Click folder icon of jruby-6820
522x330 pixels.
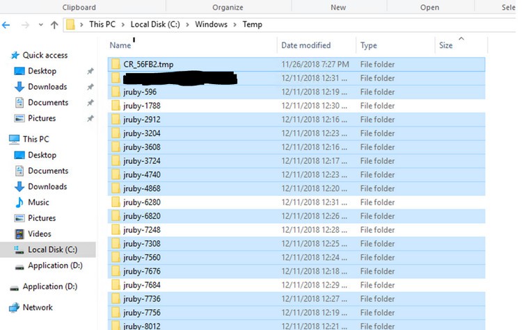click(x=116, y=216)
